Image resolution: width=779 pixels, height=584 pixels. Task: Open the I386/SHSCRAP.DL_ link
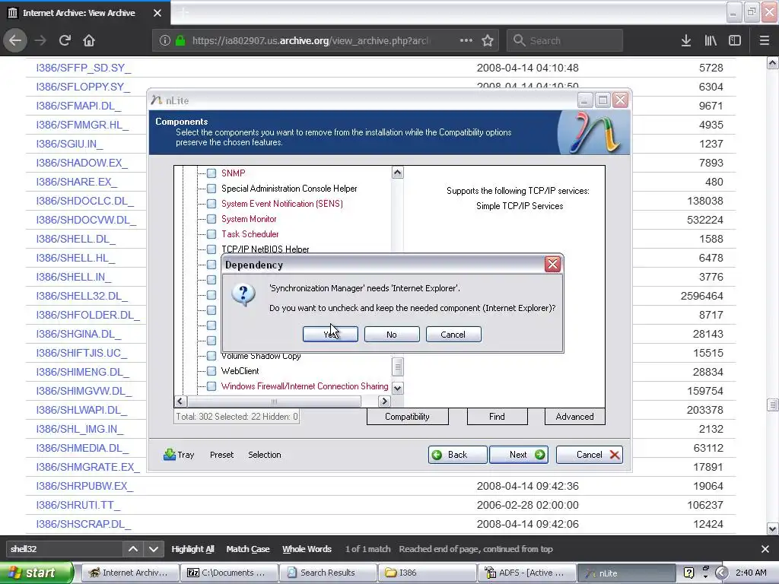pos(84,524)
